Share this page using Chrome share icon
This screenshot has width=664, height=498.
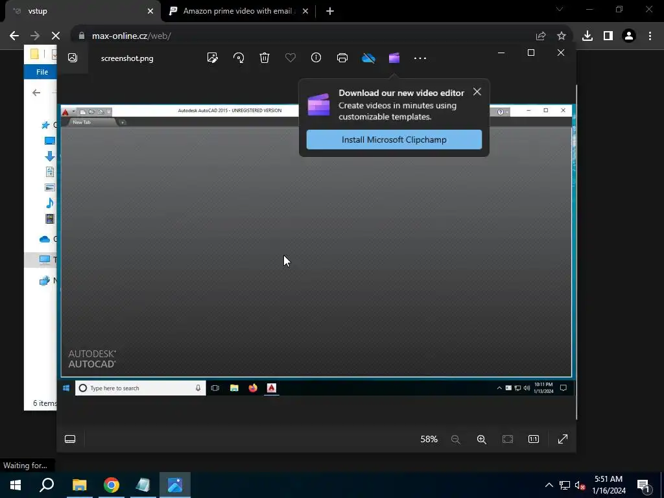tap(541, 36)
